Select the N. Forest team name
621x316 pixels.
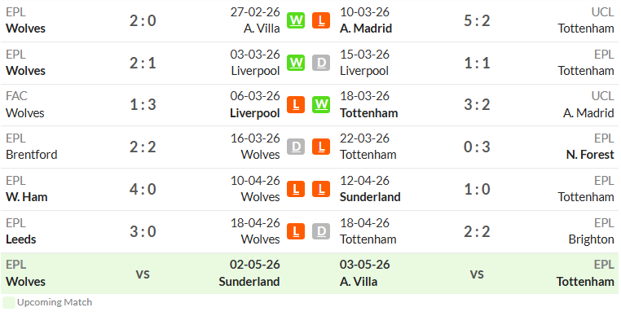590,155
